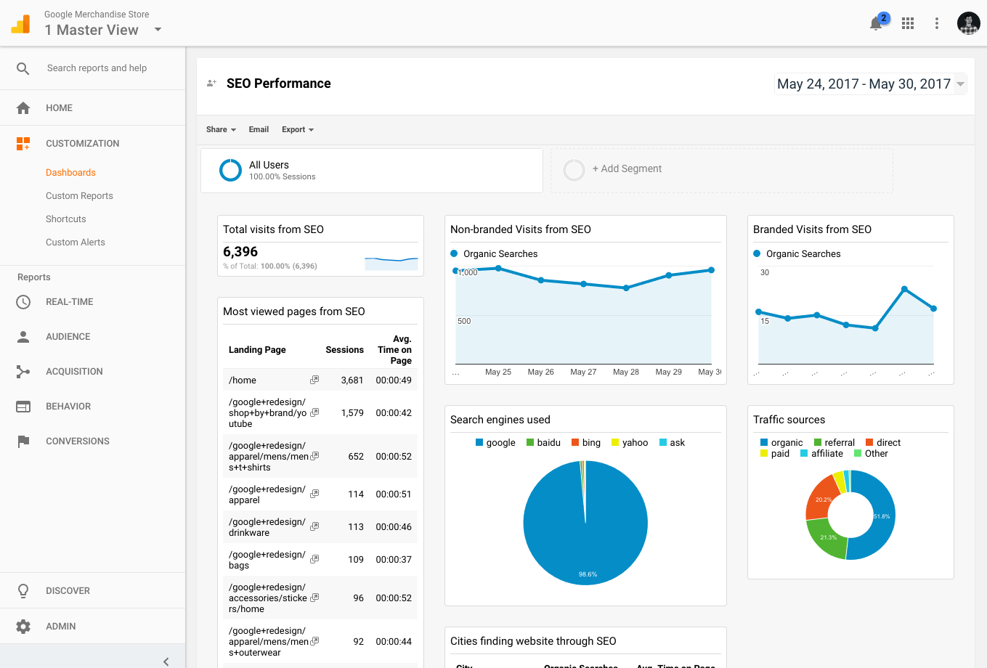
Task: Expand the date range picker
Action: [870, 84]
